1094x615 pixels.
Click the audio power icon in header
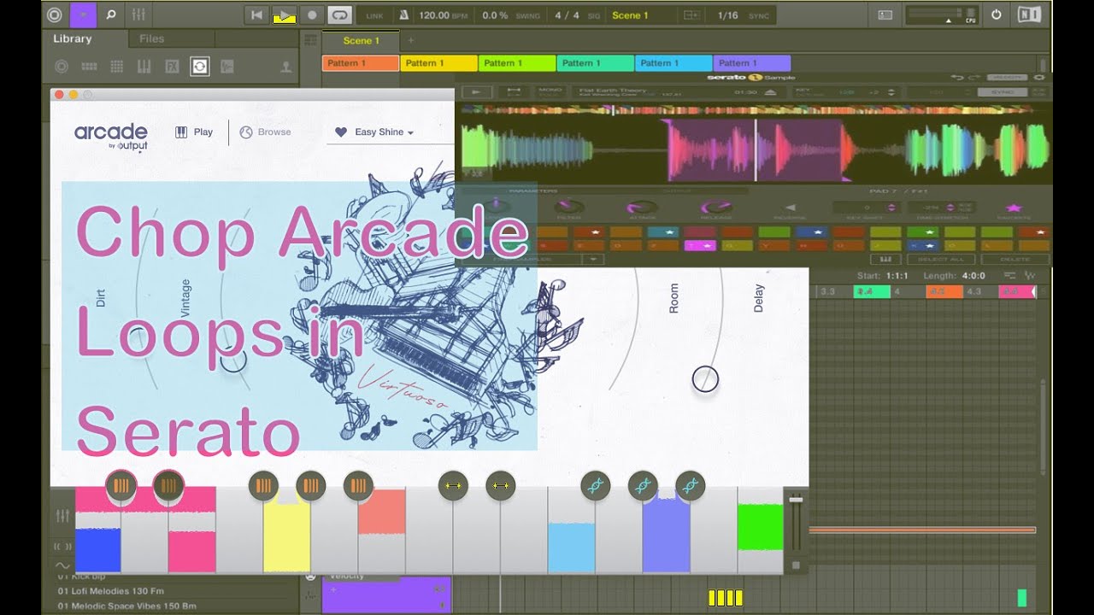click(x=996, y=15)
